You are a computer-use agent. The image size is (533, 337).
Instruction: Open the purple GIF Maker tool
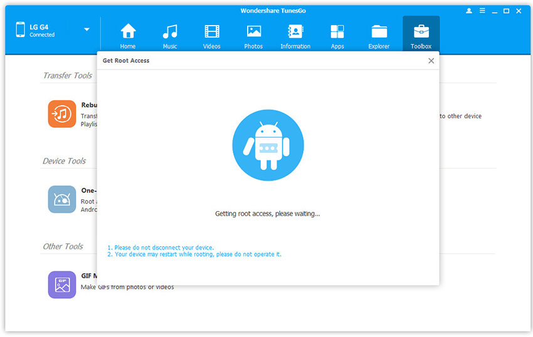[x=61, y=284]
